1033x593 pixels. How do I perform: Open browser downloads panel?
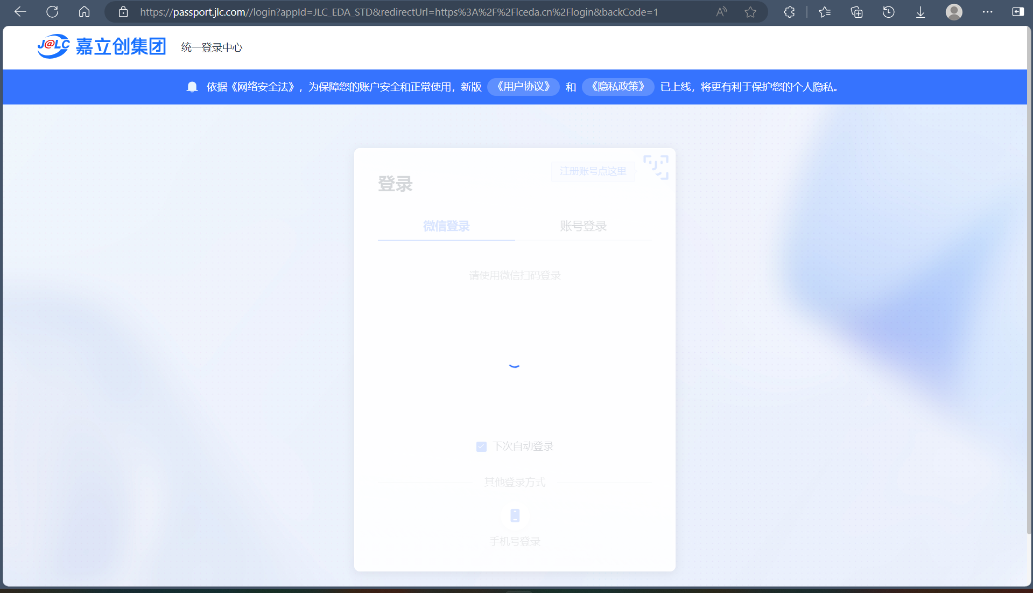point(920,12)
